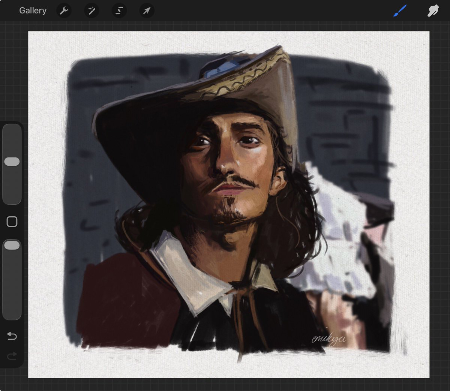Open the Adjustments magic wand menu
This screenshot has height=391, width=450.
click(91, 10)
